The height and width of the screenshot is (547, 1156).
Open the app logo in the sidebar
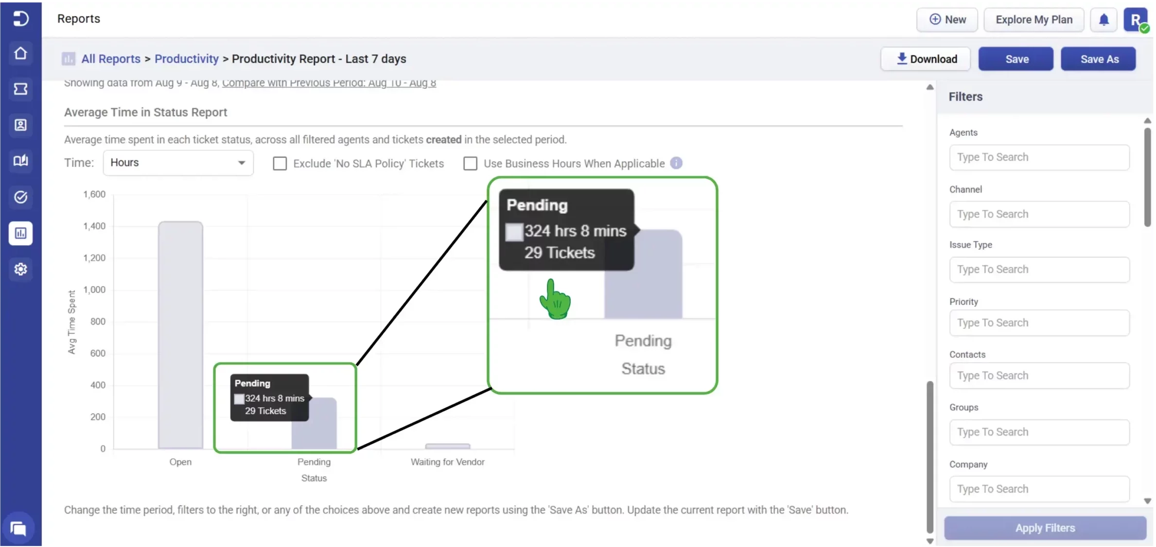tap(20, 18)
